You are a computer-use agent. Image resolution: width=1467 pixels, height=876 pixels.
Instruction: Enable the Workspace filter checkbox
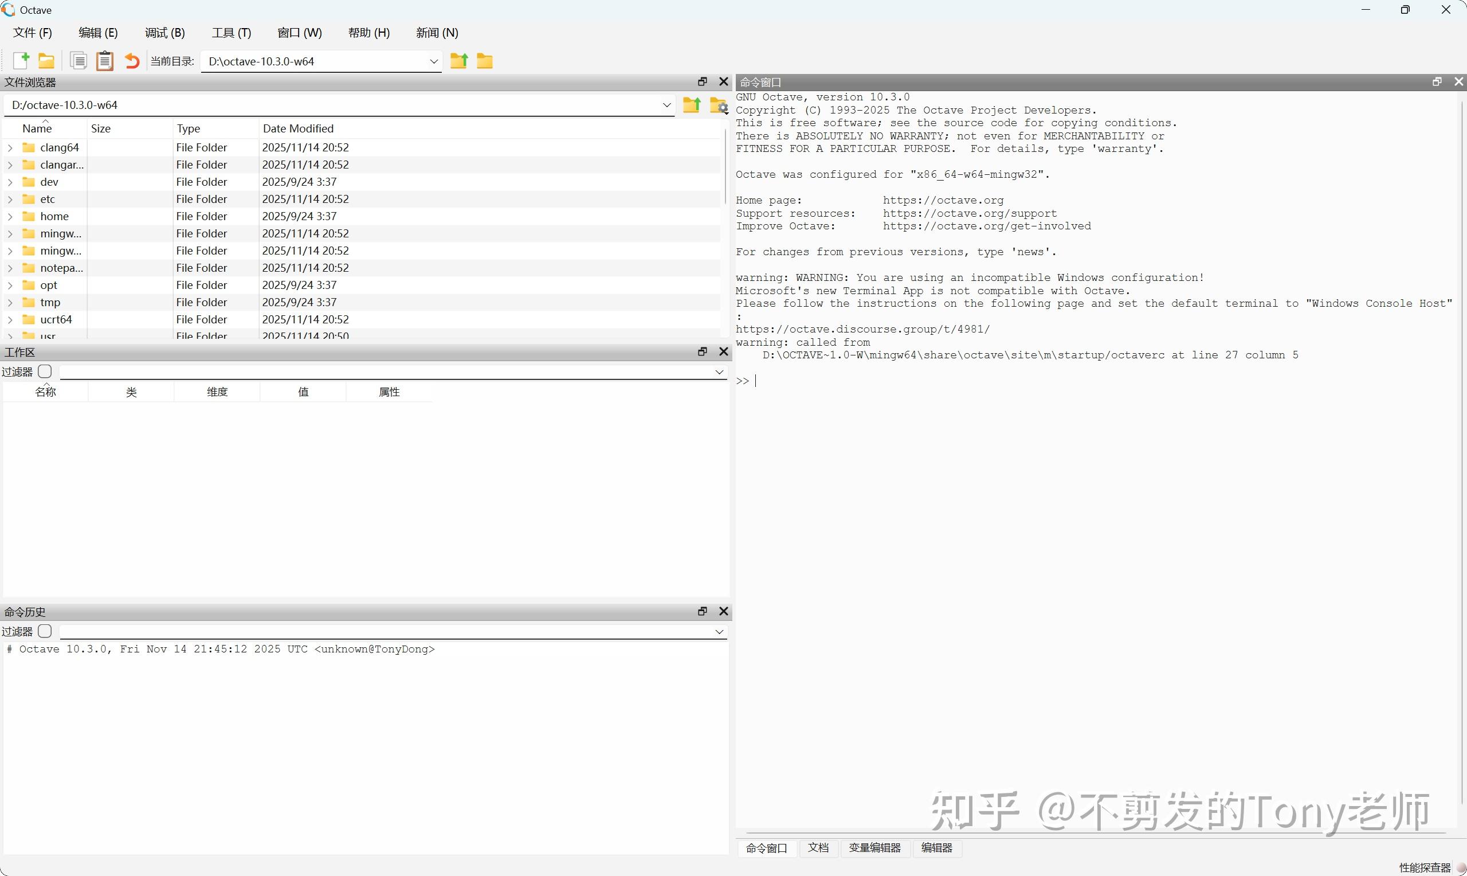click(45, 371)
